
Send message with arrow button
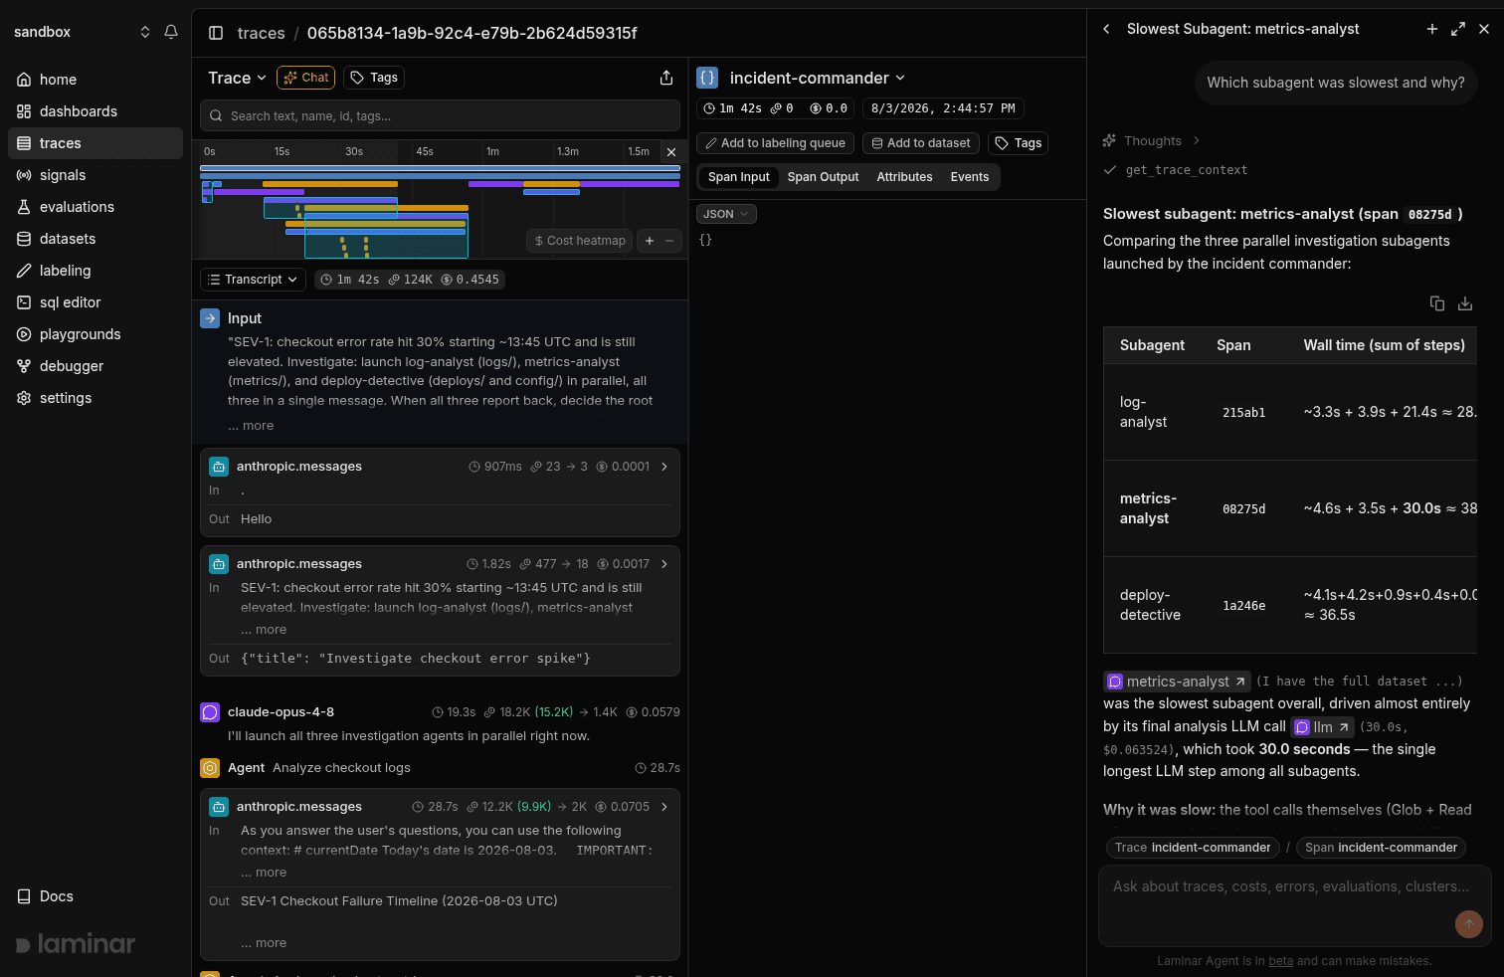click(x=1469, y=924)
